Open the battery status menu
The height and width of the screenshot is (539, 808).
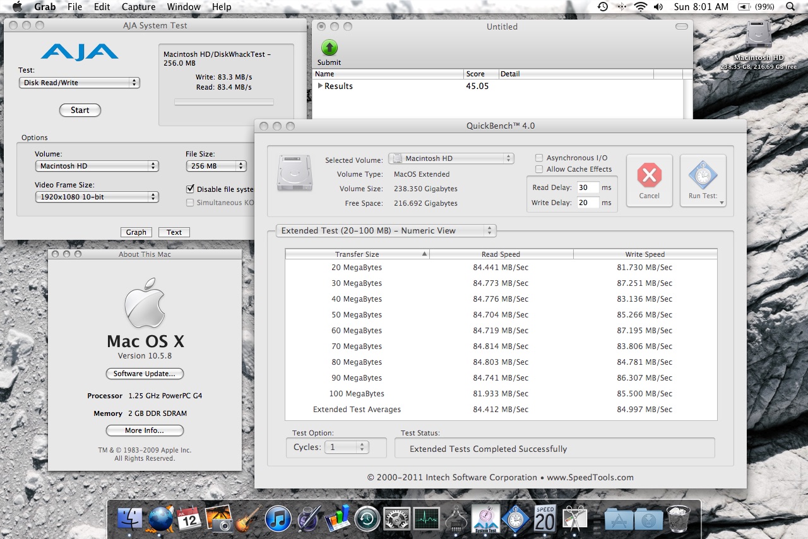point(757,7)
